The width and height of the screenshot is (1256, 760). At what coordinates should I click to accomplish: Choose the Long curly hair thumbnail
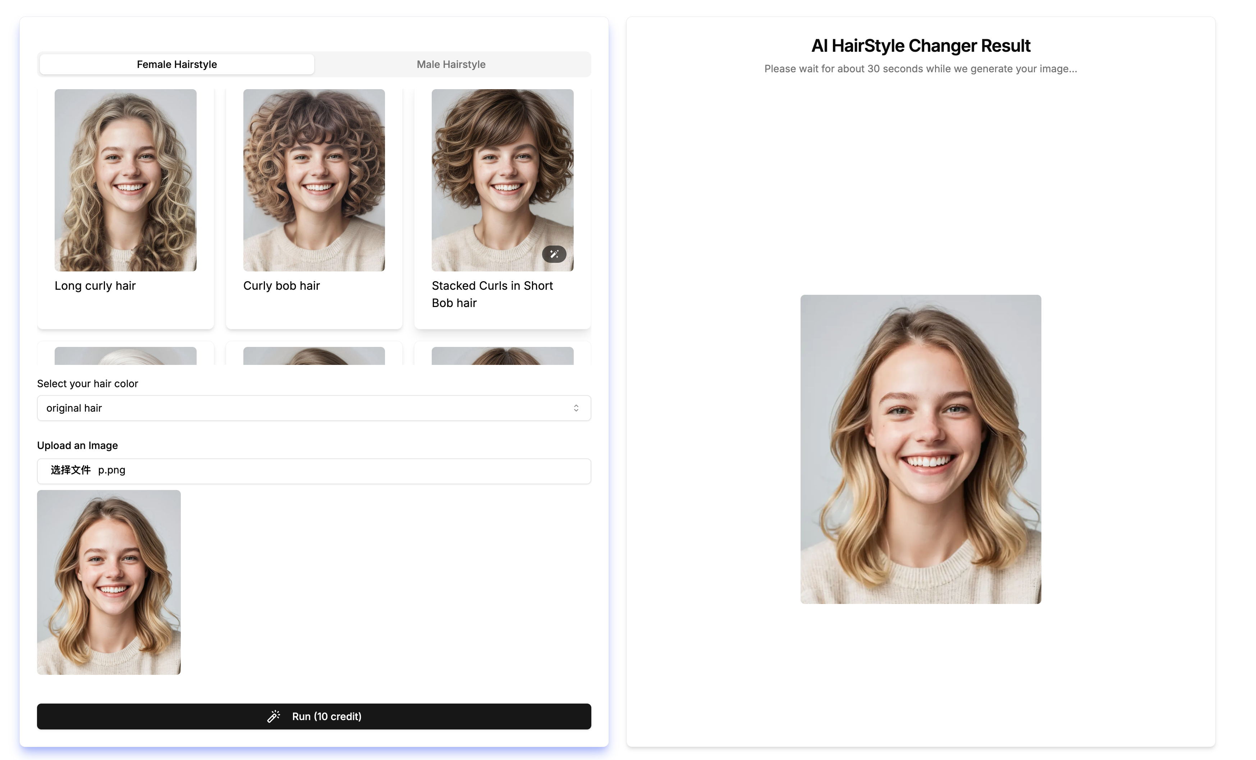click(x=125, y=180)
